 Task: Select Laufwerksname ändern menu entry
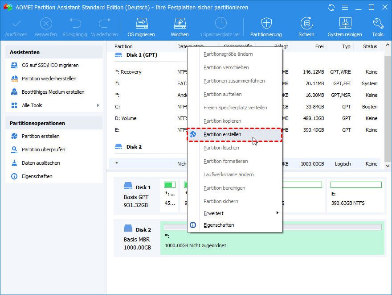234,175
